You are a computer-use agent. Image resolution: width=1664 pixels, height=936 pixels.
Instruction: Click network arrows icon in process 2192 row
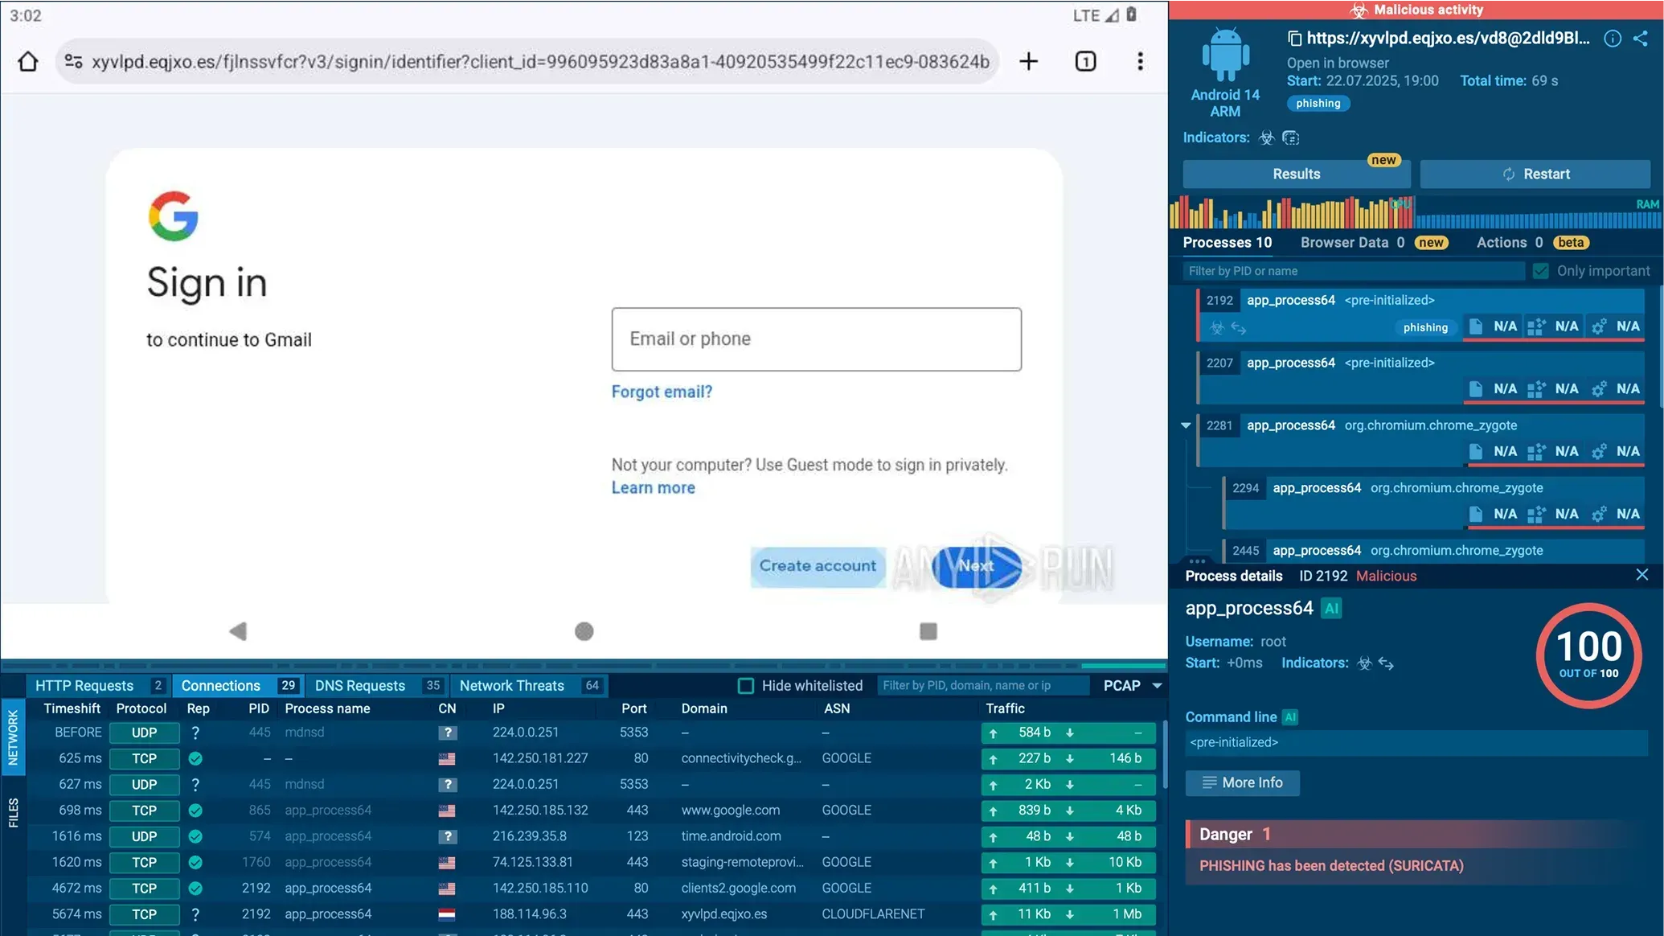[1239, 327]
